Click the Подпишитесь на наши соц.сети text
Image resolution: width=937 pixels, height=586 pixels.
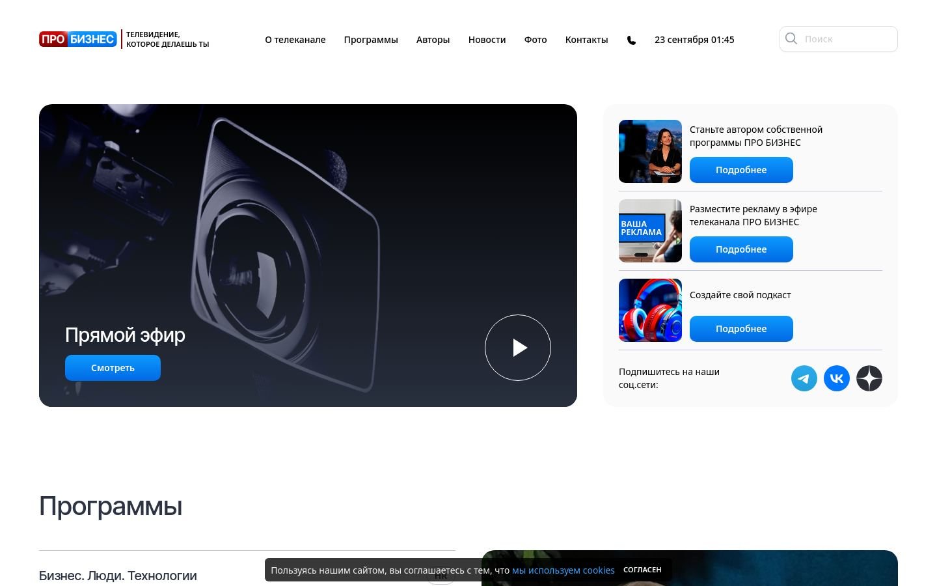pos(669,378)
